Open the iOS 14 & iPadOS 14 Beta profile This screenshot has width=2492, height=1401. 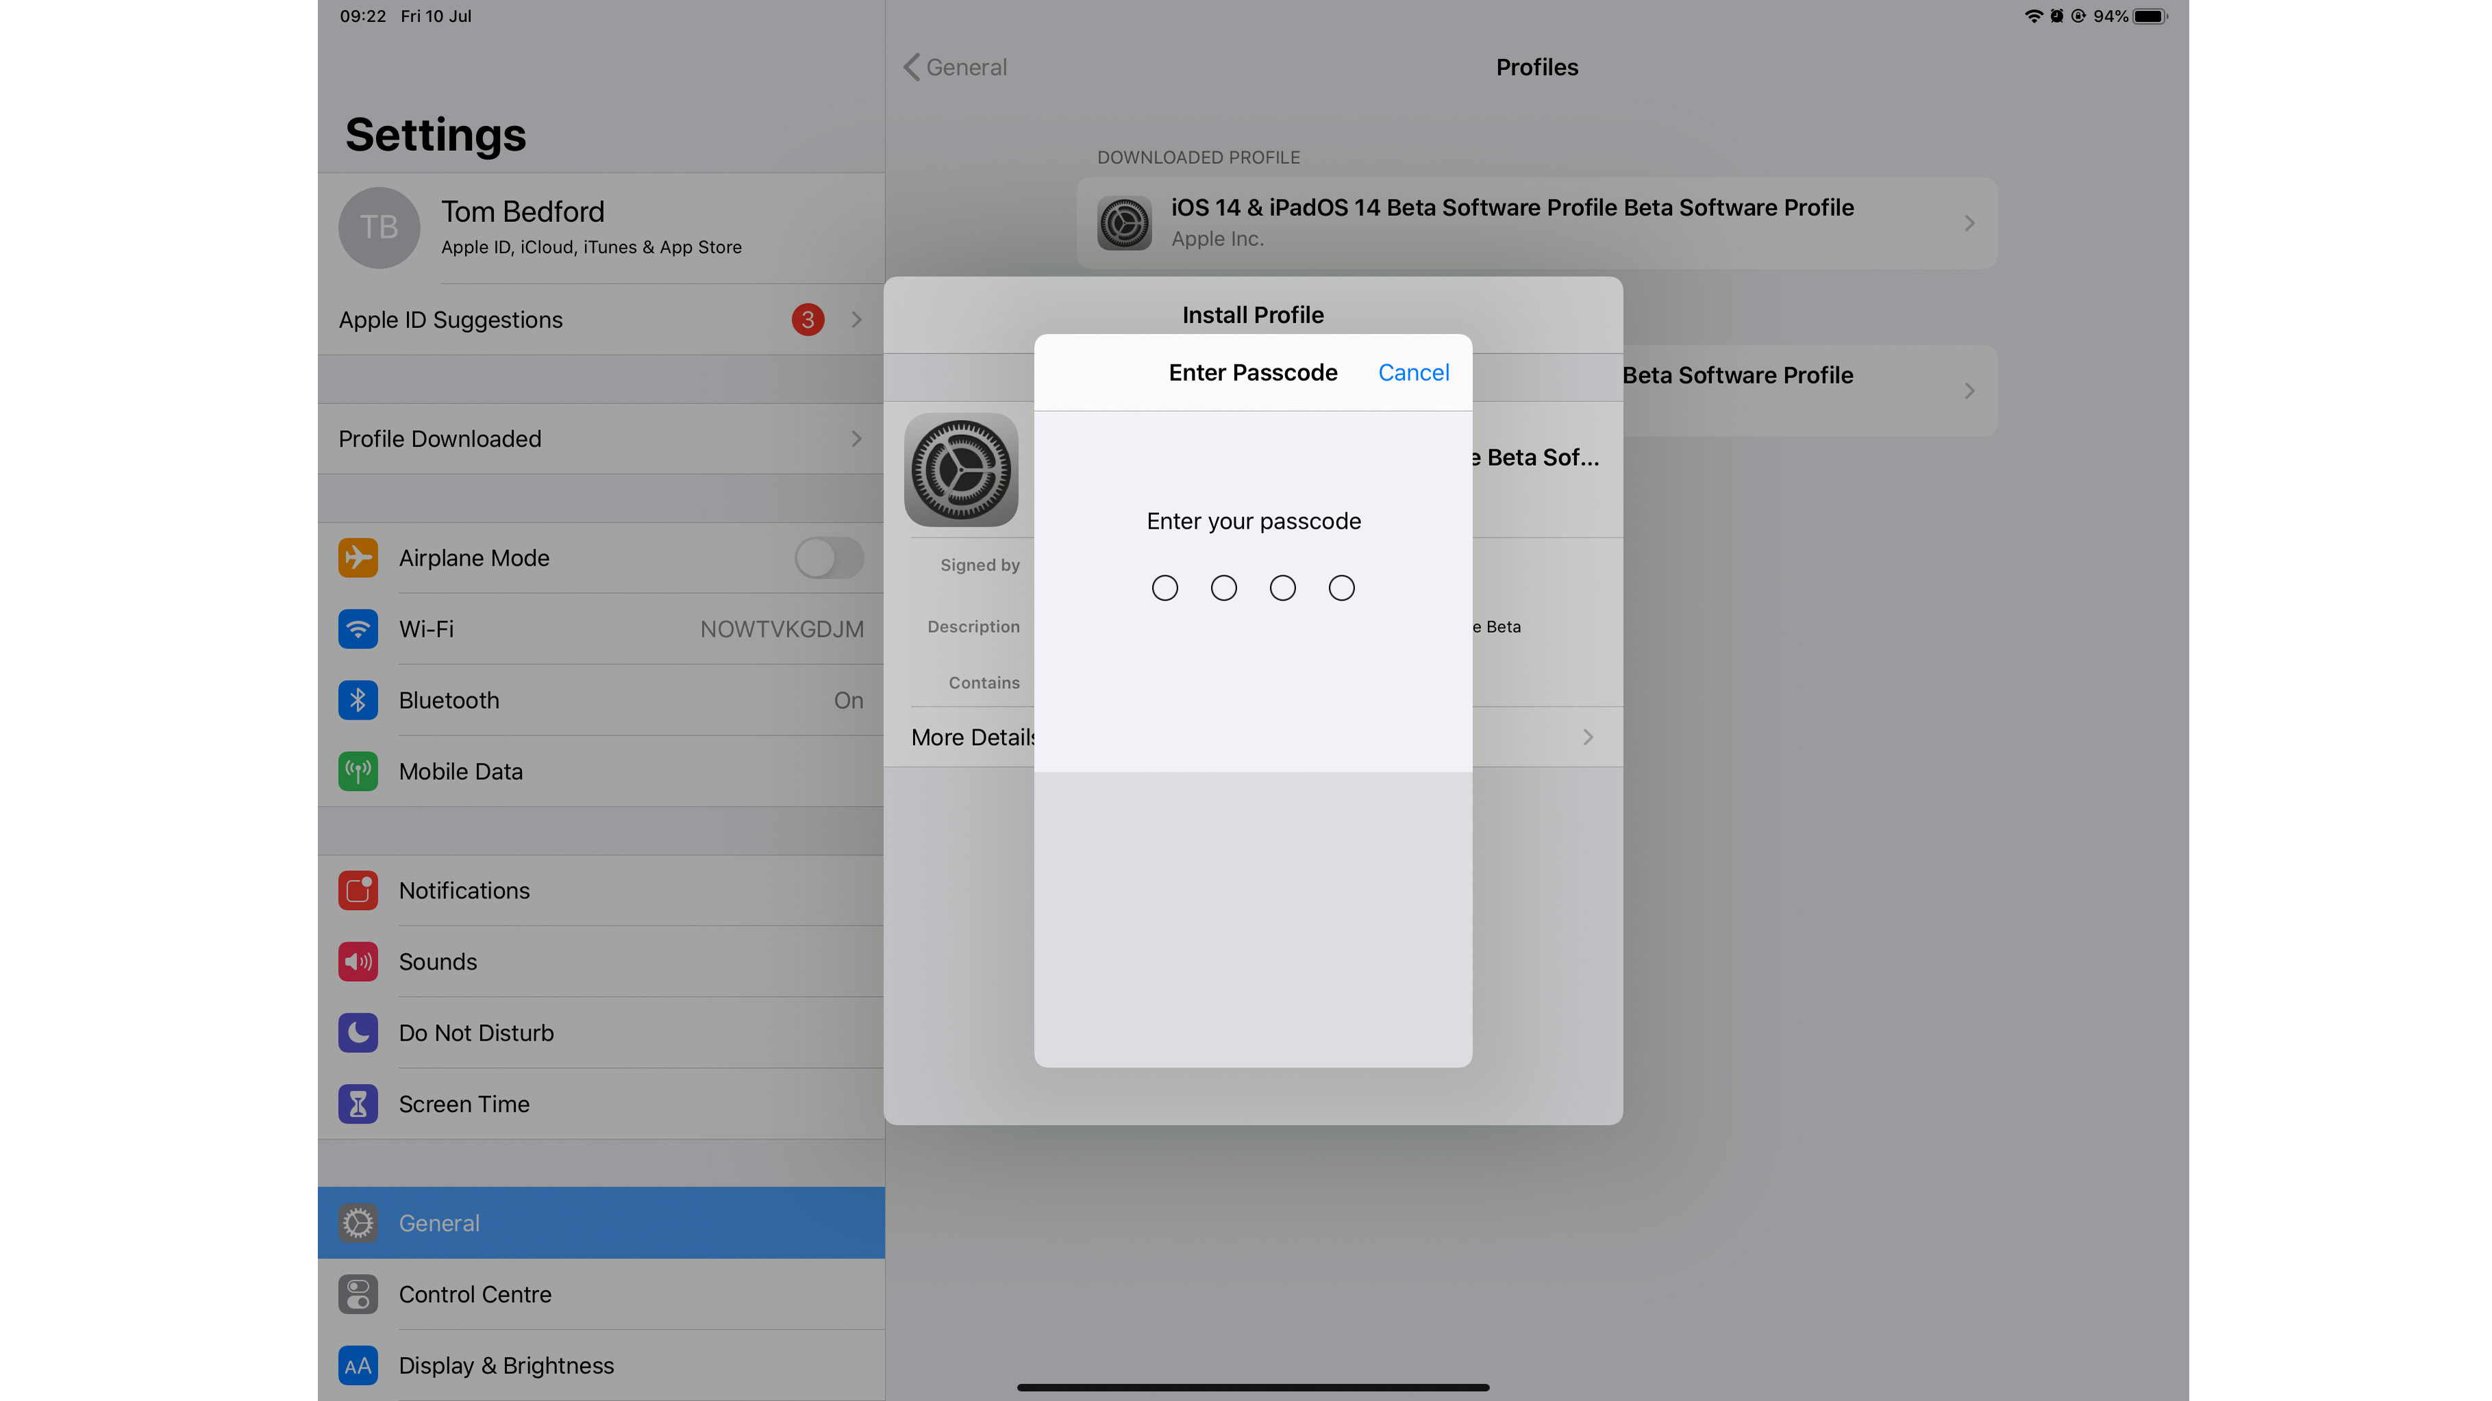1536,223
